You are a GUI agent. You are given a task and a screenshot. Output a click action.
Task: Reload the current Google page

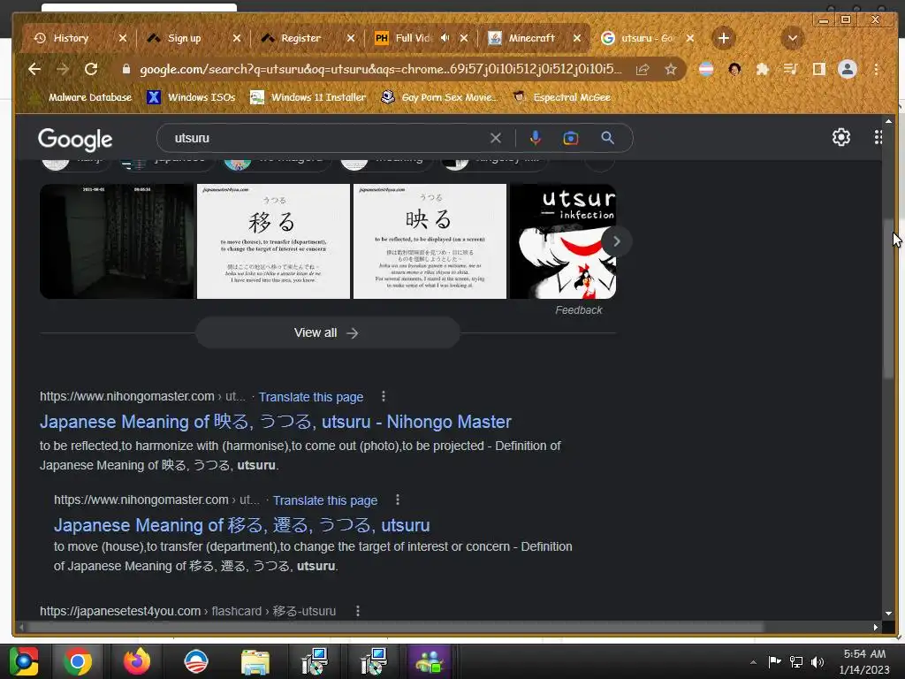pyautogui.click(x=91, y=69)
